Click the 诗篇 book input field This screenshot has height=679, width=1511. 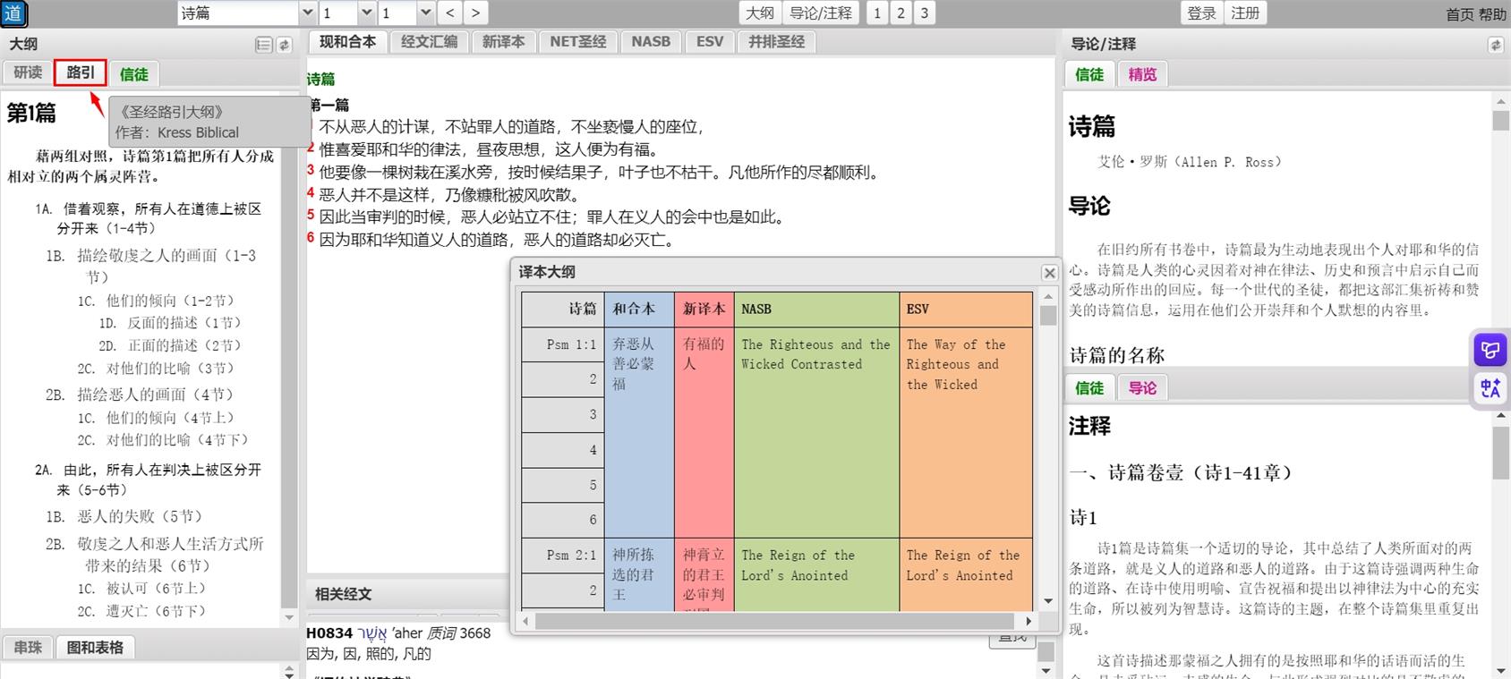point(238,13)
